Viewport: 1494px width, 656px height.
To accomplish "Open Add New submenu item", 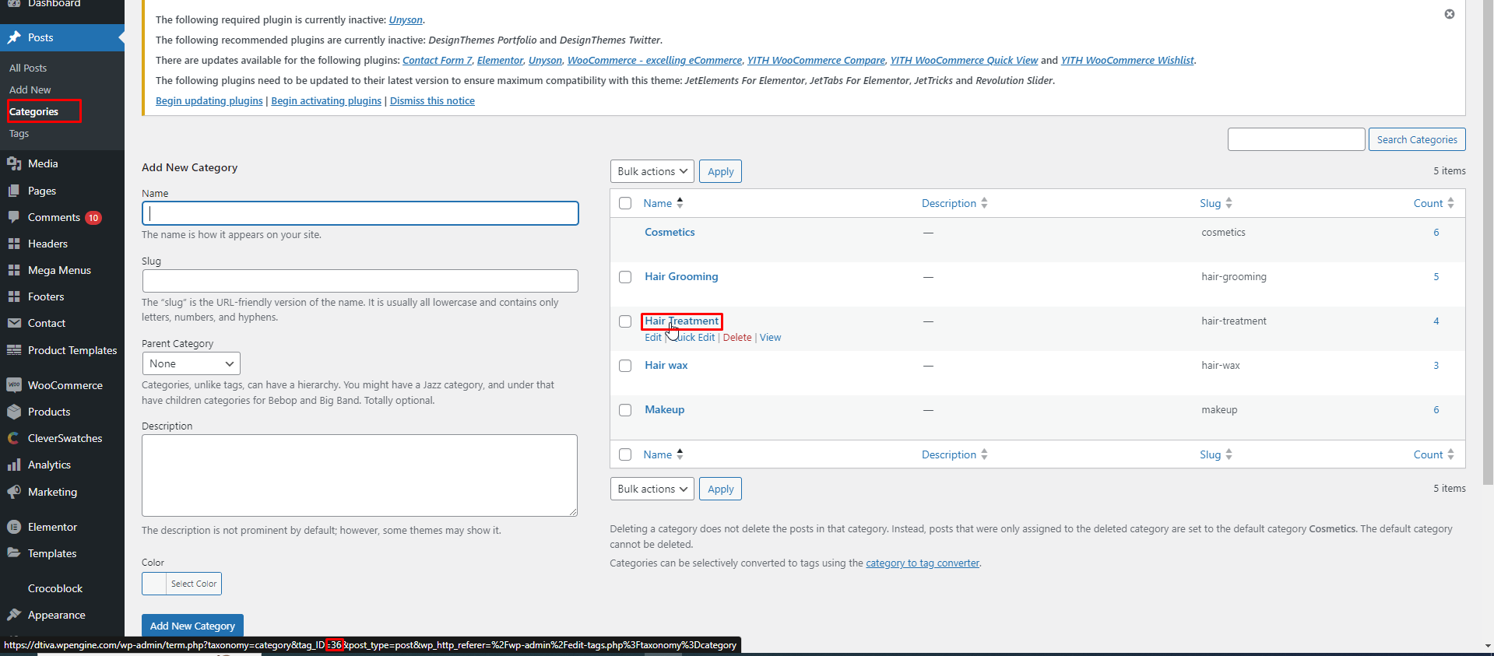I will (x=30, y=89).
